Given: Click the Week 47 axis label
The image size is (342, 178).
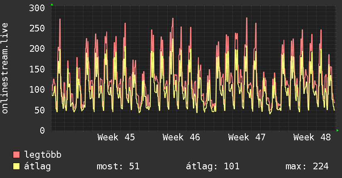Looking at the screenshot, I should (x=247, y=137).
